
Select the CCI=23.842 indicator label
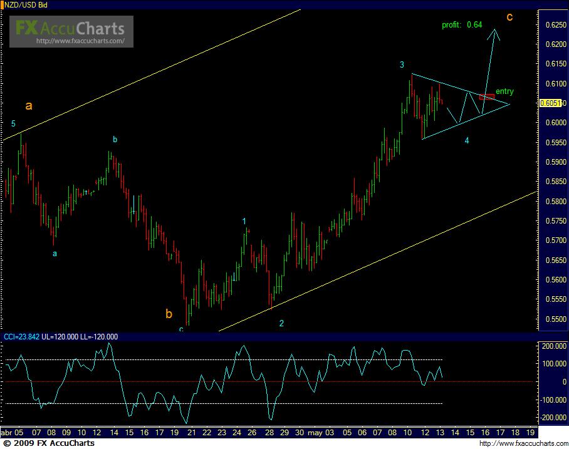[21, 337]
